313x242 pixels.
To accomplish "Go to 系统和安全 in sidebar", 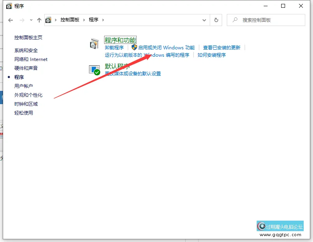I will [26, 50].
